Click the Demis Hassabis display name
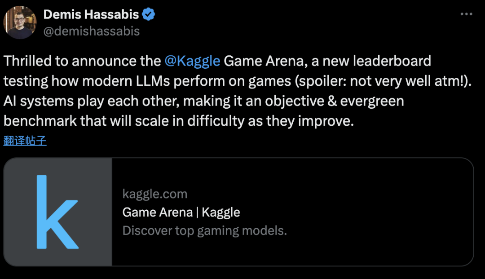485x279 pixels. [91, 14]
